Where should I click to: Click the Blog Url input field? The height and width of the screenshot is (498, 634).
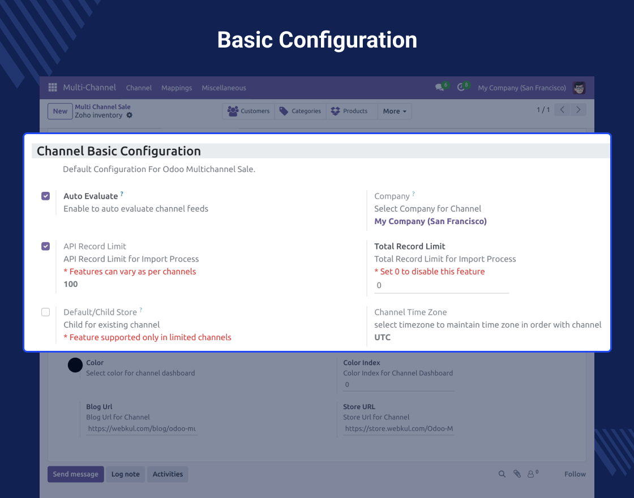coord(142,428)
